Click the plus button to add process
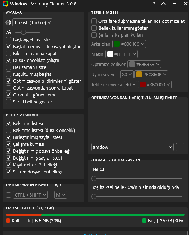Viewport: 189px width, 235px height. pos(180,147)
